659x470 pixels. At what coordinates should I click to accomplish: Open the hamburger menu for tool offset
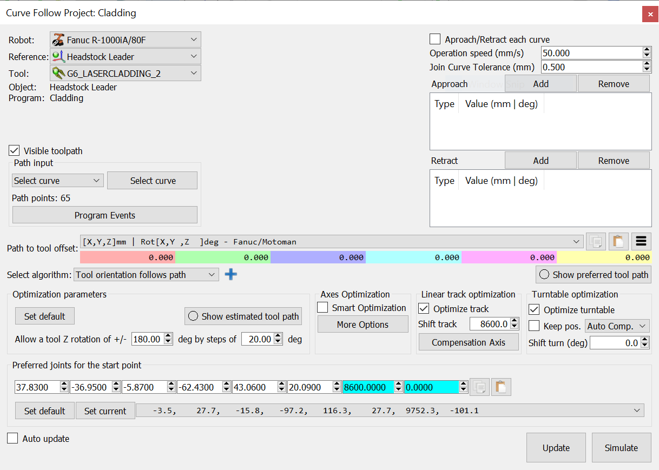(641, 242)
